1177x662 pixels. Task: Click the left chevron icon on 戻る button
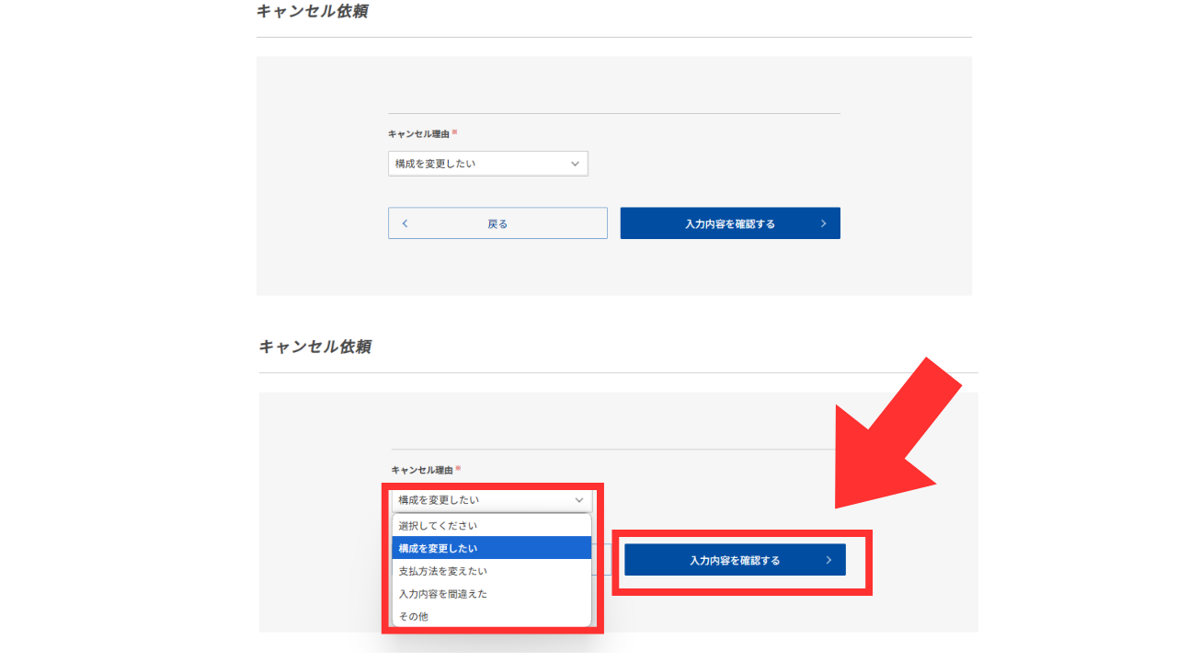[405, 223]
